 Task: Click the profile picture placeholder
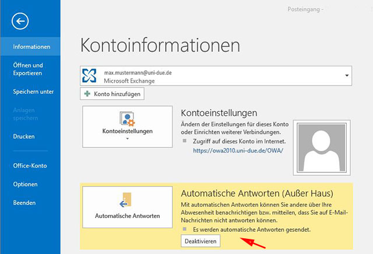click(323, 148)
